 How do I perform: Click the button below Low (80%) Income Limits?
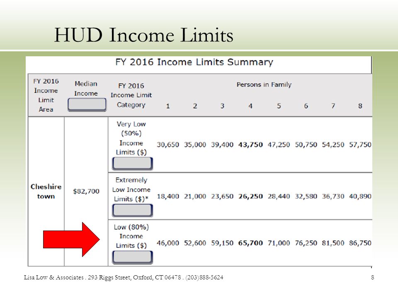click(x=133, y=257)
